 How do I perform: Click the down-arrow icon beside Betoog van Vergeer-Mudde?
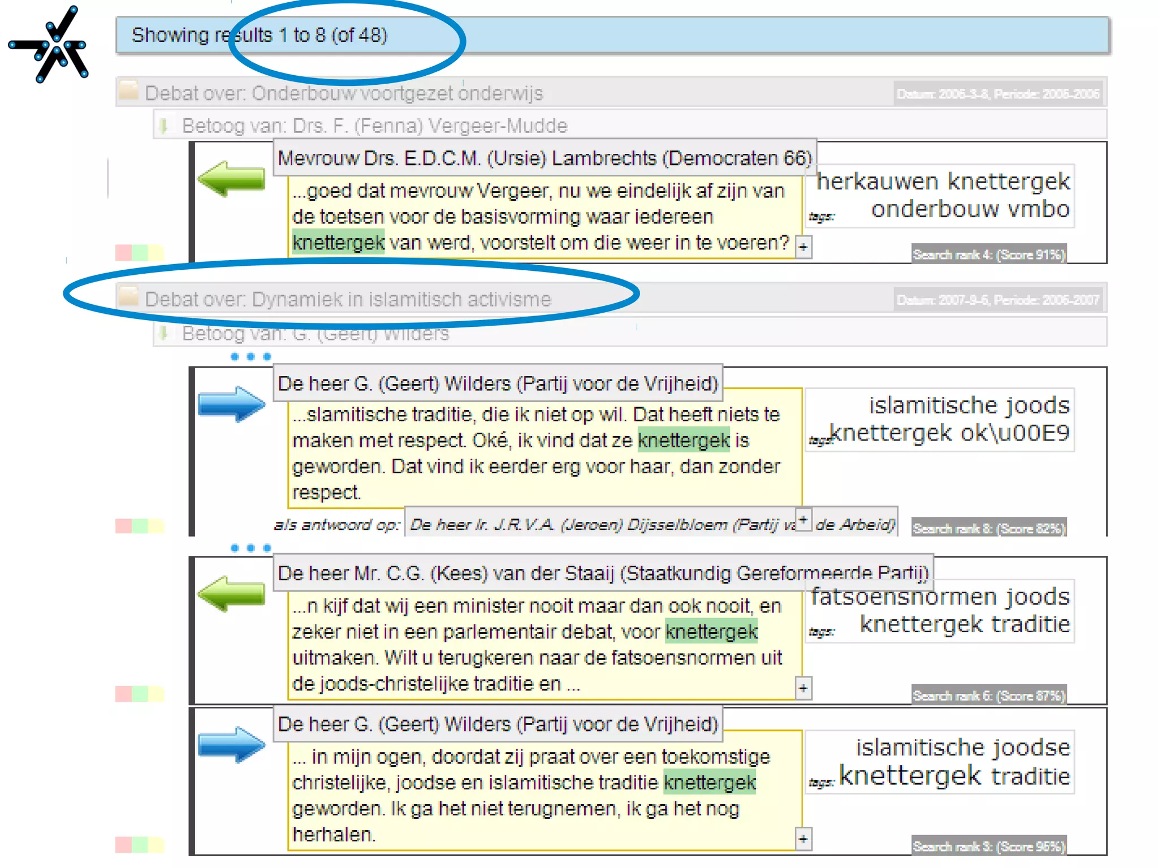click(164, 126)
